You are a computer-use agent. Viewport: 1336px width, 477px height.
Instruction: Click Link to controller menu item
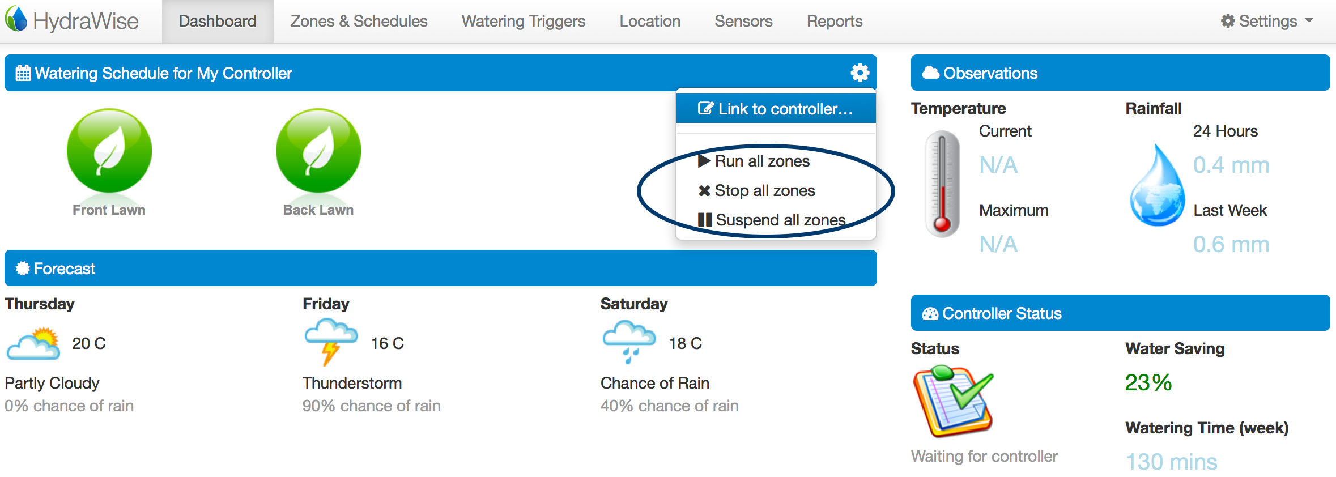click(776, 109)
